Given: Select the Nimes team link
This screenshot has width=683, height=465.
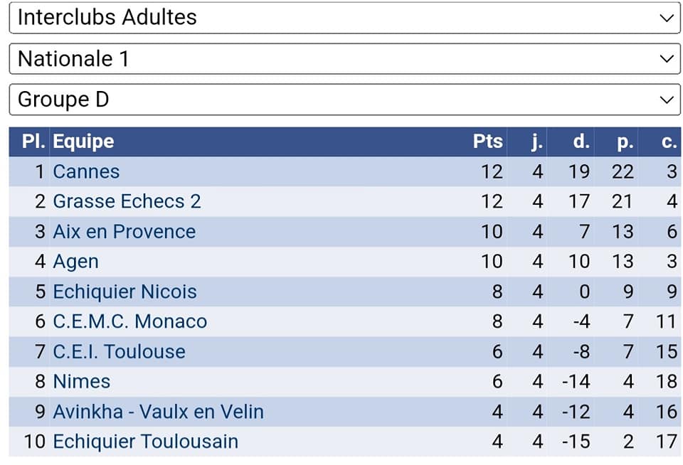Looking at the screenshot, I should click(x=81, y=381).
